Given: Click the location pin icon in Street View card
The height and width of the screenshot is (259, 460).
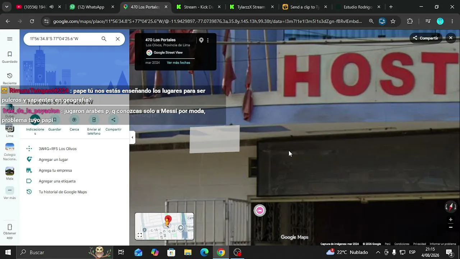Looking at the screenshot, I should click(x=201, y=40).
